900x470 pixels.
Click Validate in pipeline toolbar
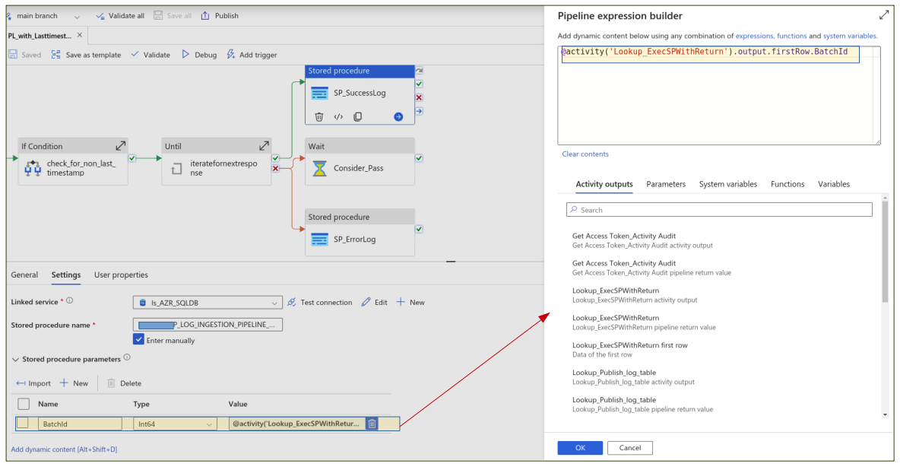(151, 55)
